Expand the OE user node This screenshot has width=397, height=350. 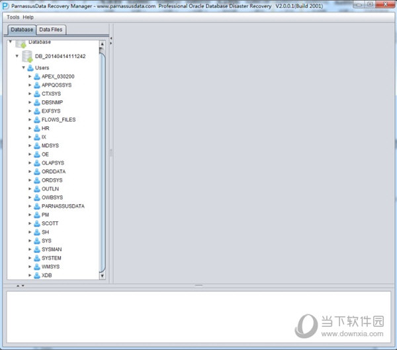(x=30, y=154)
